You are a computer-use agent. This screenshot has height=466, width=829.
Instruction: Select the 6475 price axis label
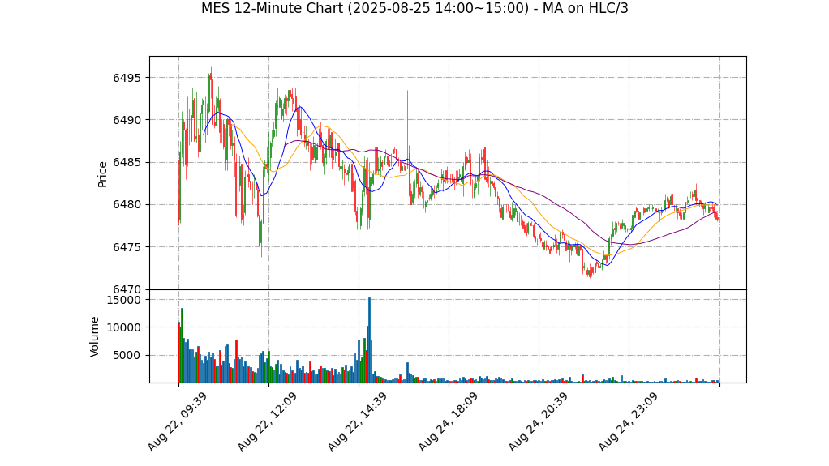(127, 247)
